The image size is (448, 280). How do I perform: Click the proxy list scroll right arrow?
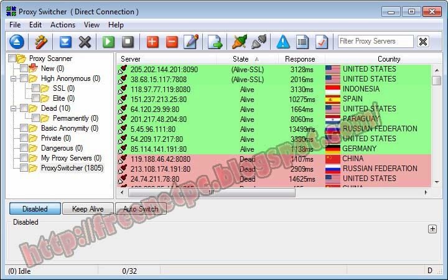tap(426, 192)
